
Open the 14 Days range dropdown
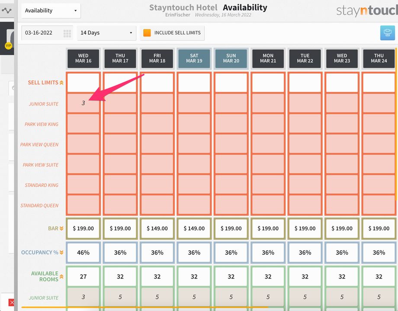pyautogui.click(x=106, y=33)
